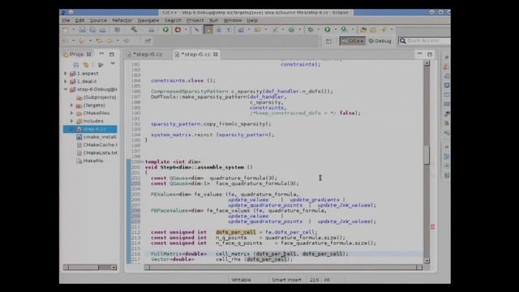Toggle Link with Editor in Project Explorer
This screenshot has width=519, height=292.
tap(86, 65)
